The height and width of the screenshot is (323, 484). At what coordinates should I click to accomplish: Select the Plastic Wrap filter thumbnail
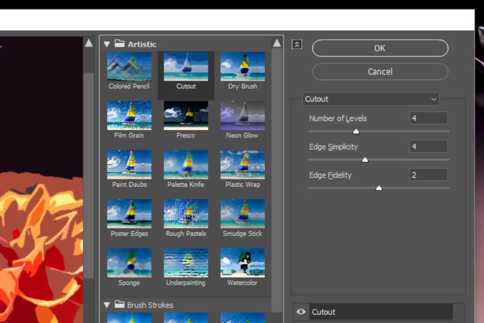point(242,165)
